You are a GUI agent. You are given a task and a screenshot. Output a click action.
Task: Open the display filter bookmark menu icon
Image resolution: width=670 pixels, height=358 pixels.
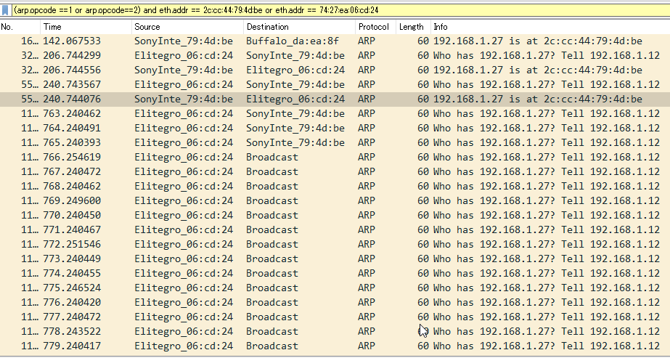click(x=5, y=10)
